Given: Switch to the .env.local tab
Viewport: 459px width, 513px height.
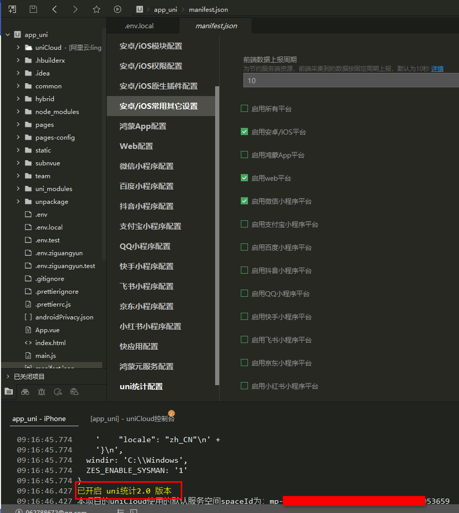Looking at the screenshot, I should tap(139, 26).
